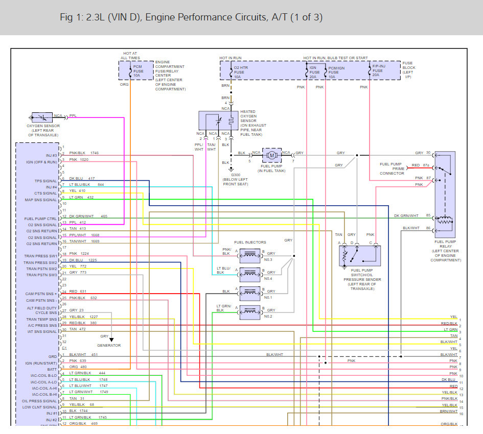Click the 'TAN 413' wire label

tap(78, 228)
